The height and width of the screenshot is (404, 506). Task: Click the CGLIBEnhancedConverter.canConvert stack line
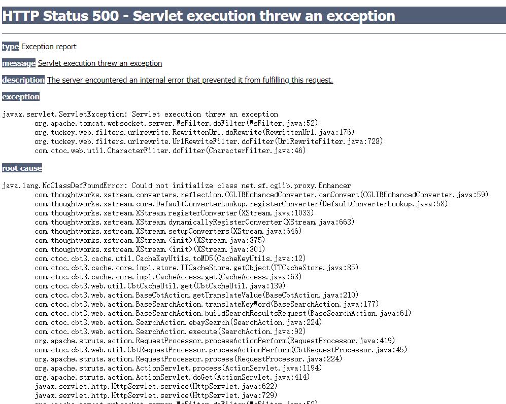point(261,195)
